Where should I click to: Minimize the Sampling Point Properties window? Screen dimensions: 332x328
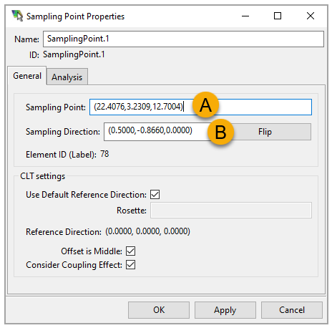245,16
